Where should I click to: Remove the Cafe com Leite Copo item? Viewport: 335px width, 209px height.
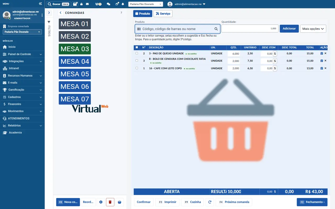(x=326, y=68)
